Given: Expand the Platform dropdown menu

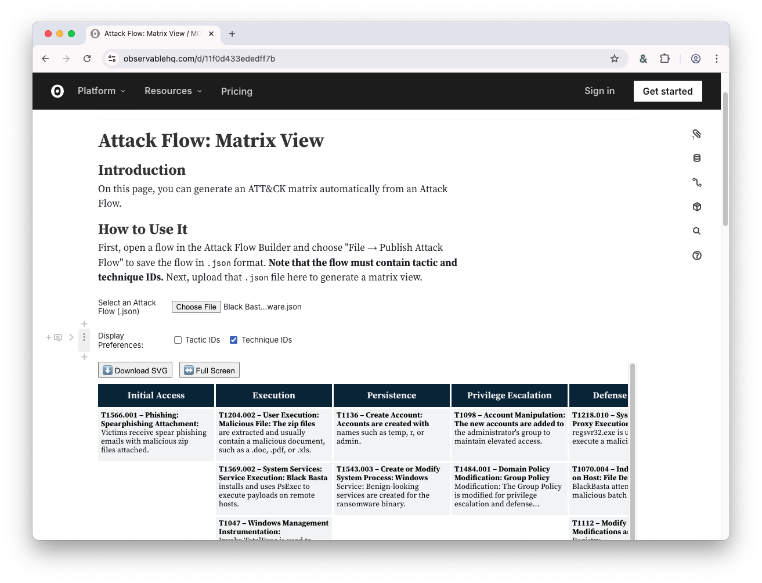Looking at the screenshot, I should pyautogui.click(x=102, y=91).
